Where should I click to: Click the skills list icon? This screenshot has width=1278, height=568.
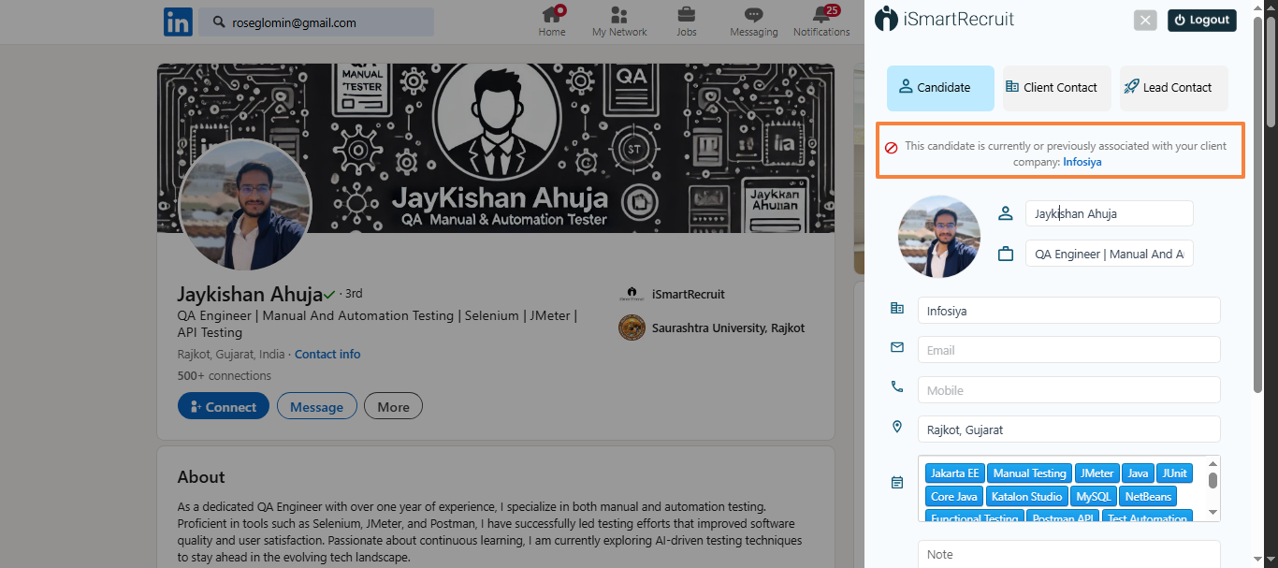point(897,483)
